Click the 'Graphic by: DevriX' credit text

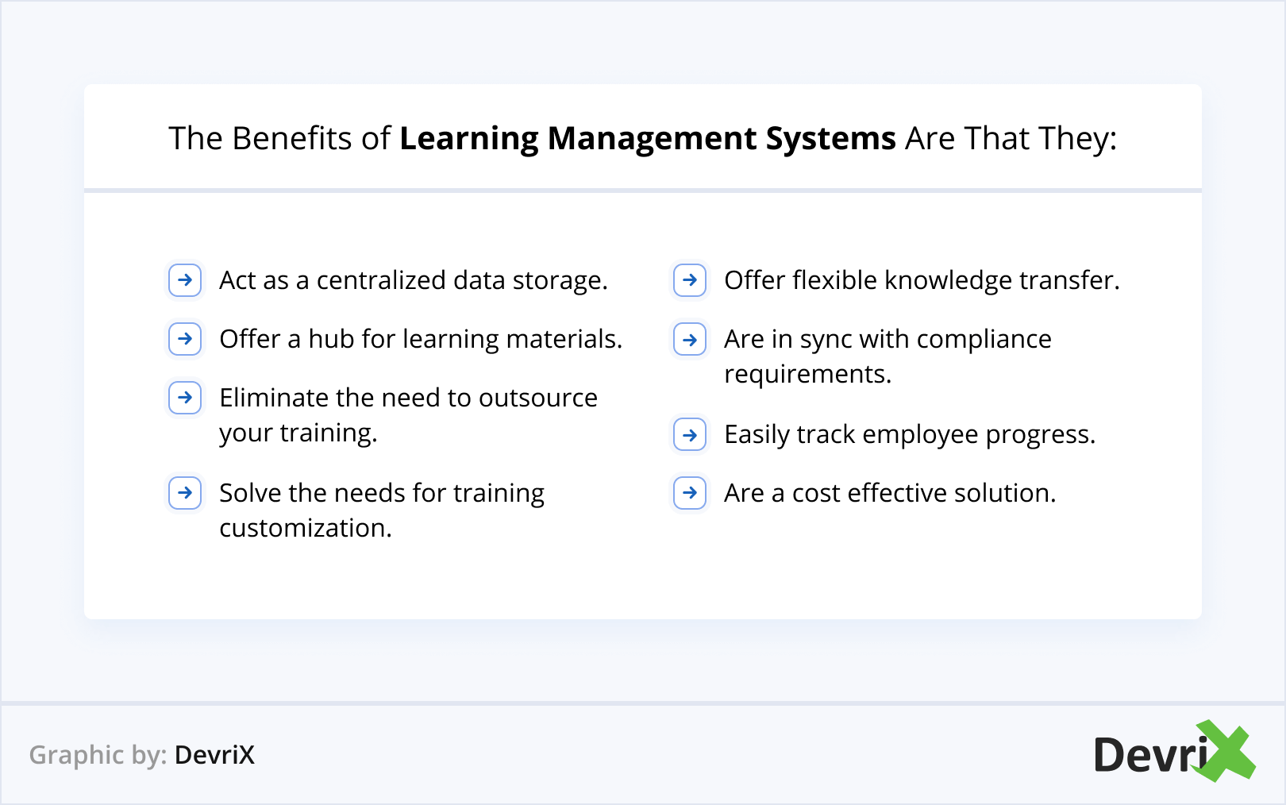[x=142, y=755]
